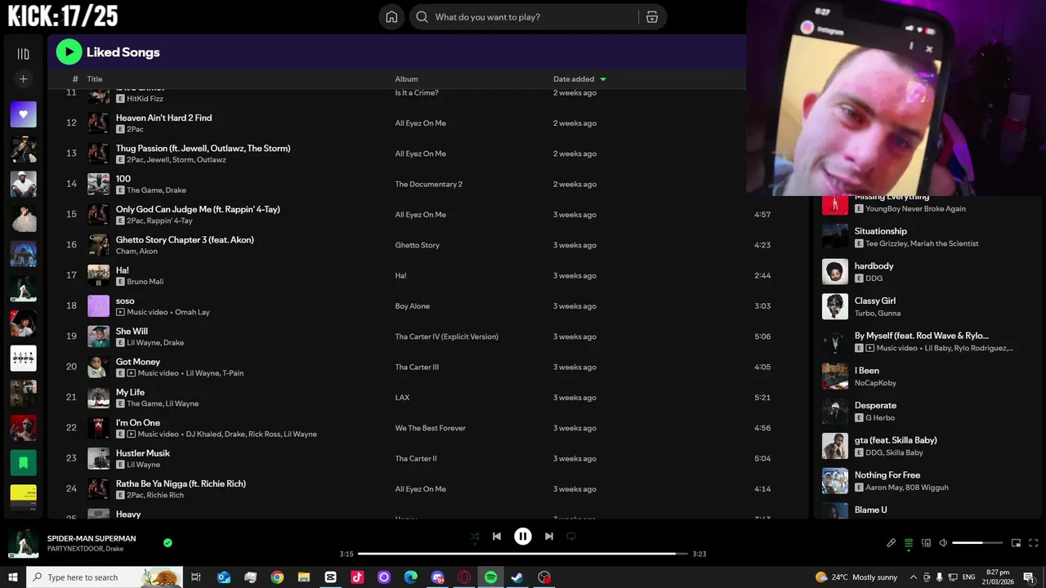Open Connect to a device icon
Screen dimensions: 1046x588
[926, 543]
